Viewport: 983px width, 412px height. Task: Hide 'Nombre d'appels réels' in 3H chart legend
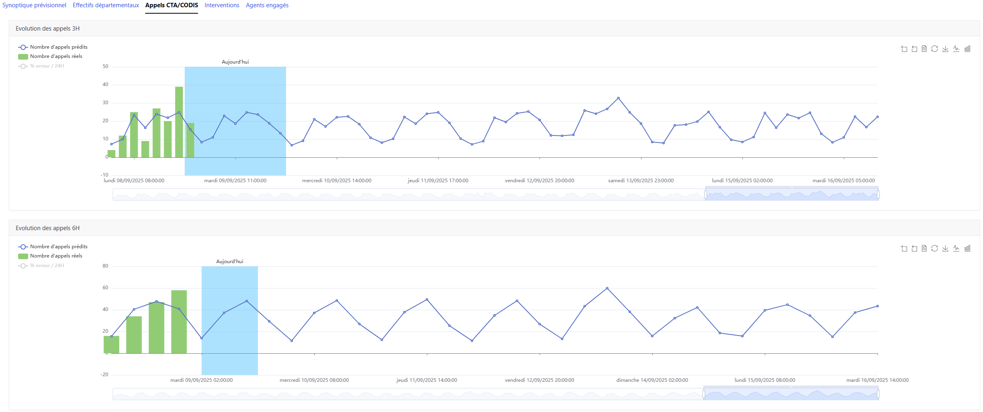point(56,56)
